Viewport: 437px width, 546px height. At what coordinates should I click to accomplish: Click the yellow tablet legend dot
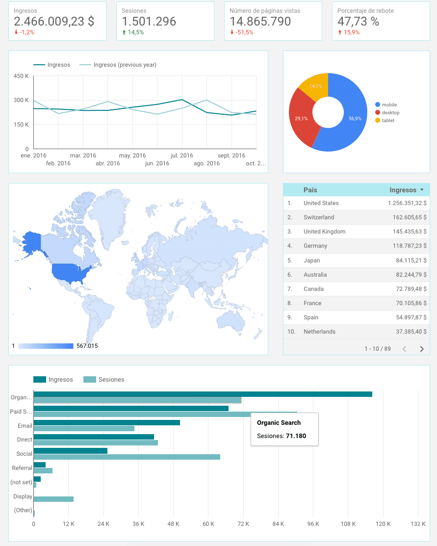point(377,120)
